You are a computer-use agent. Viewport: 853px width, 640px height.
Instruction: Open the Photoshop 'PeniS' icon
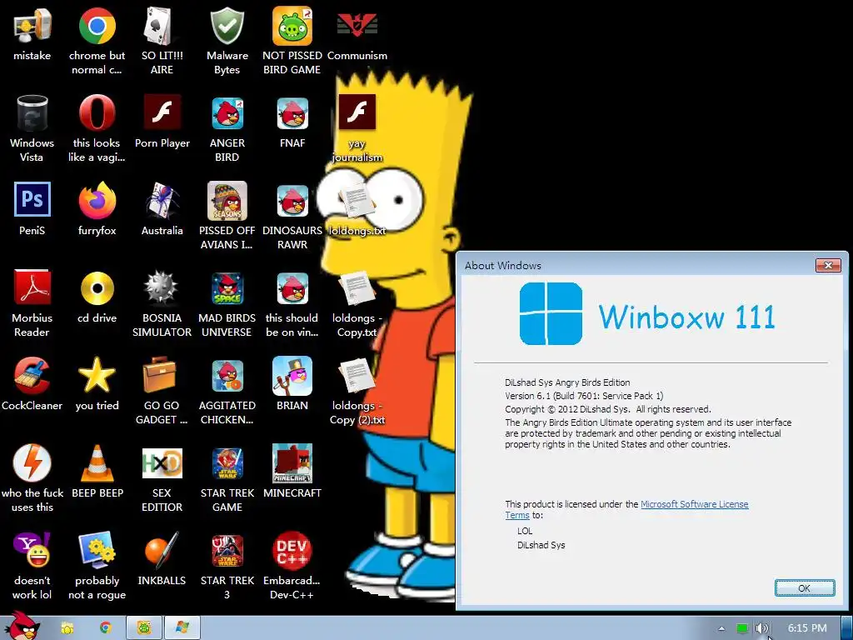(32, 200)
